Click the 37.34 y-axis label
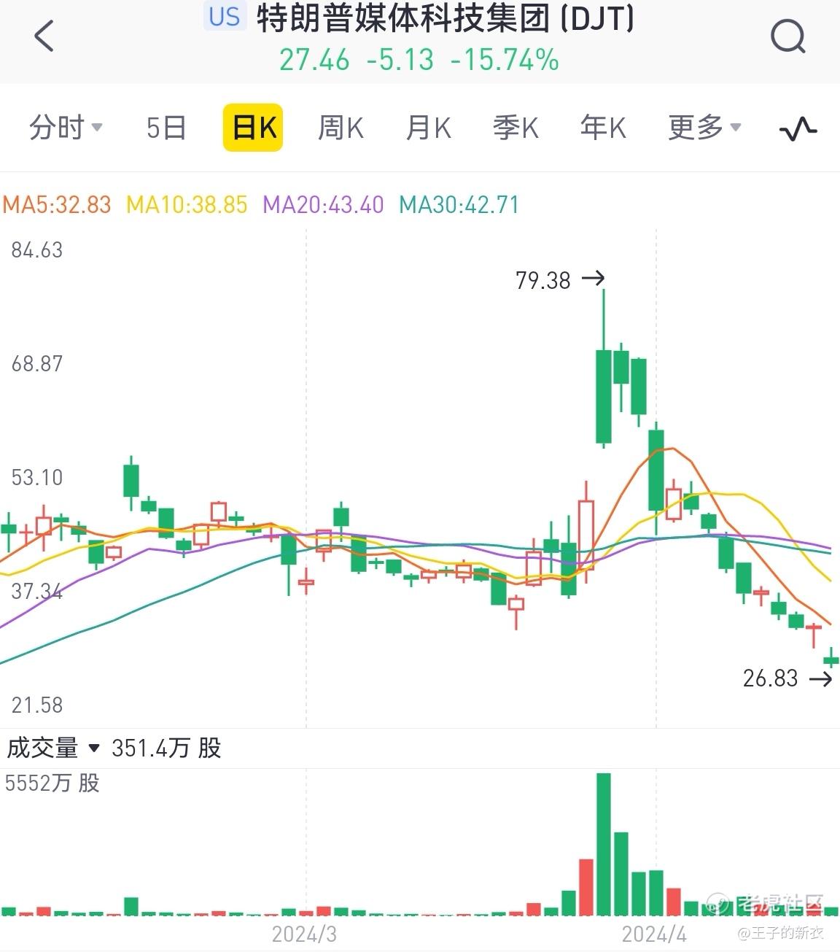Image resolution: width=840 pixels, height=952 pixels. click(x=37, y=591)
